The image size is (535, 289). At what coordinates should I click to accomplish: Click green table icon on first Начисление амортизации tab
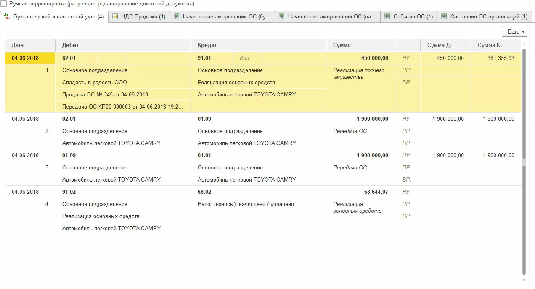(x=176, y=17)
